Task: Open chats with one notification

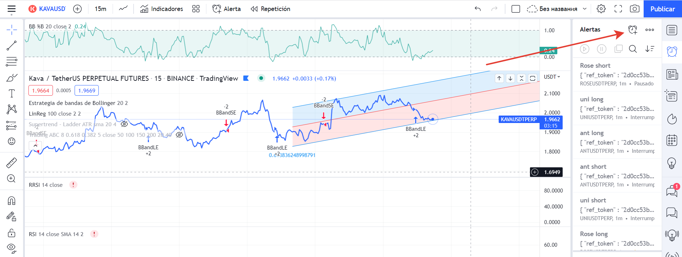Action: [672, 190]
